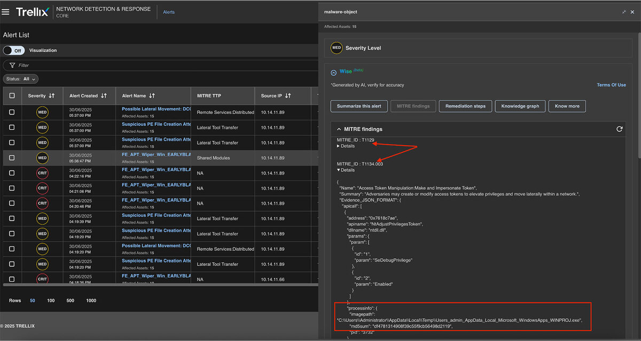Check the 04:19:39 PM alert row checkbox
Image resolution: width=641 pixels, height=341 pixels.
(12, 219)
